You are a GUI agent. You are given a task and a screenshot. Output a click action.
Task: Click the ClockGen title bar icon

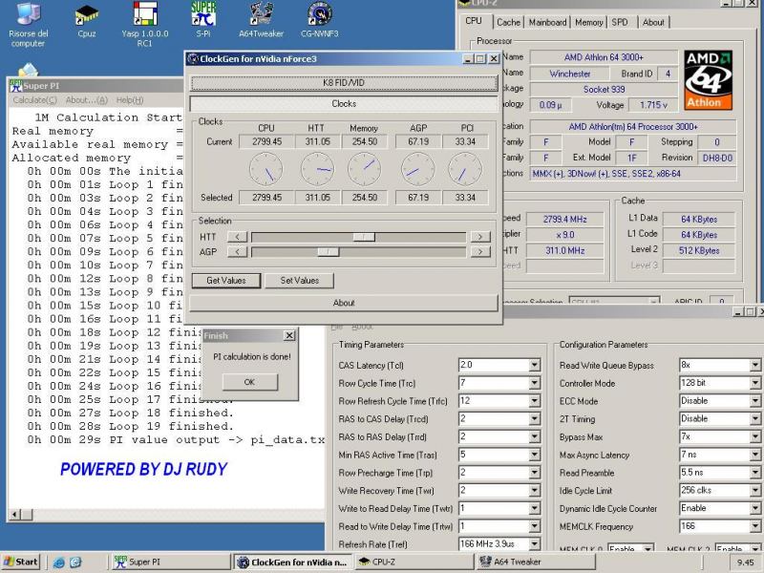[x=193, y=59]
